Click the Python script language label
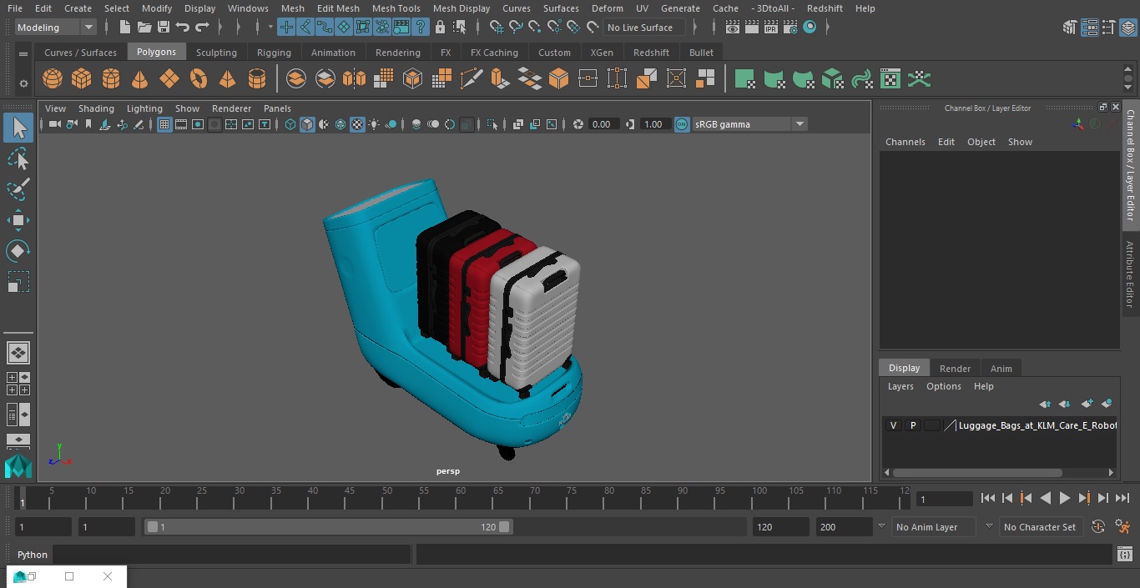The width and height of the screenshot is (1140, 588). coord(33,555)
